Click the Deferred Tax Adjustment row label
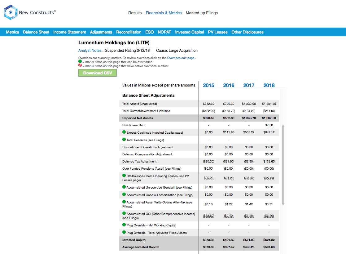Screen dimensions: 346x254 [139, 162]
